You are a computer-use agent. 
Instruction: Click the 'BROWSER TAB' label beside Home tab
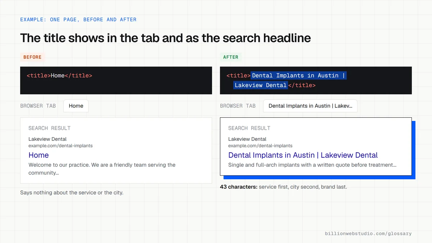pyautogui.click(x=38, y=106)
